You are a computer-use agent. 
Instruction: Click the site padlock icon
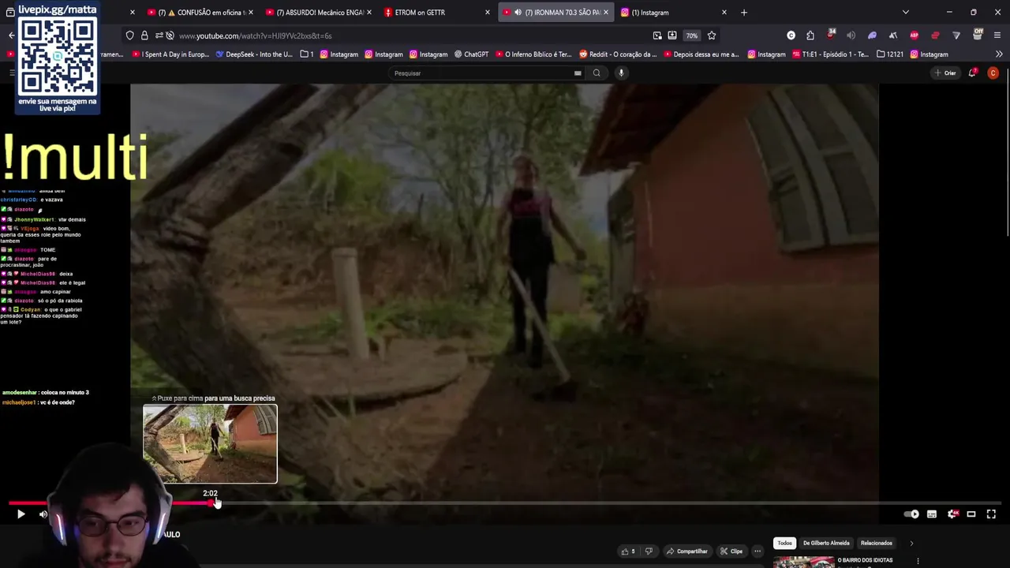point(144,35)
